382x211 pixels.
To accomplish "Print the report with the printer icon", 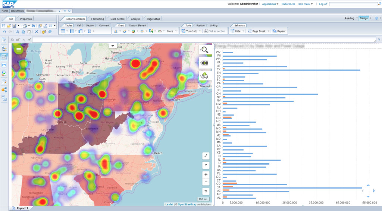I will (x=25, y=26).
